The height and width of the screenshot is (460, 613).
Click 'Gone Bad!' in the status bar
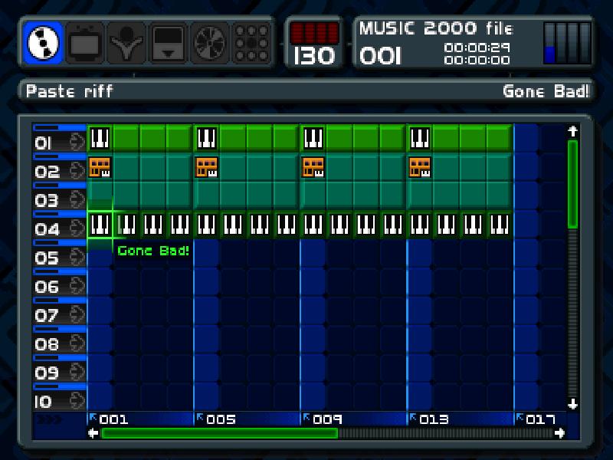click(546, 91)
